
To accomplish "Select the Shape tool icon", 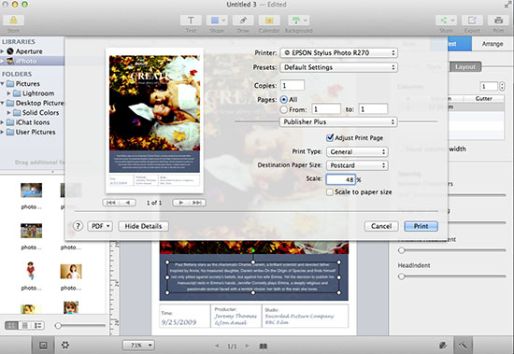I will (217, 21).
